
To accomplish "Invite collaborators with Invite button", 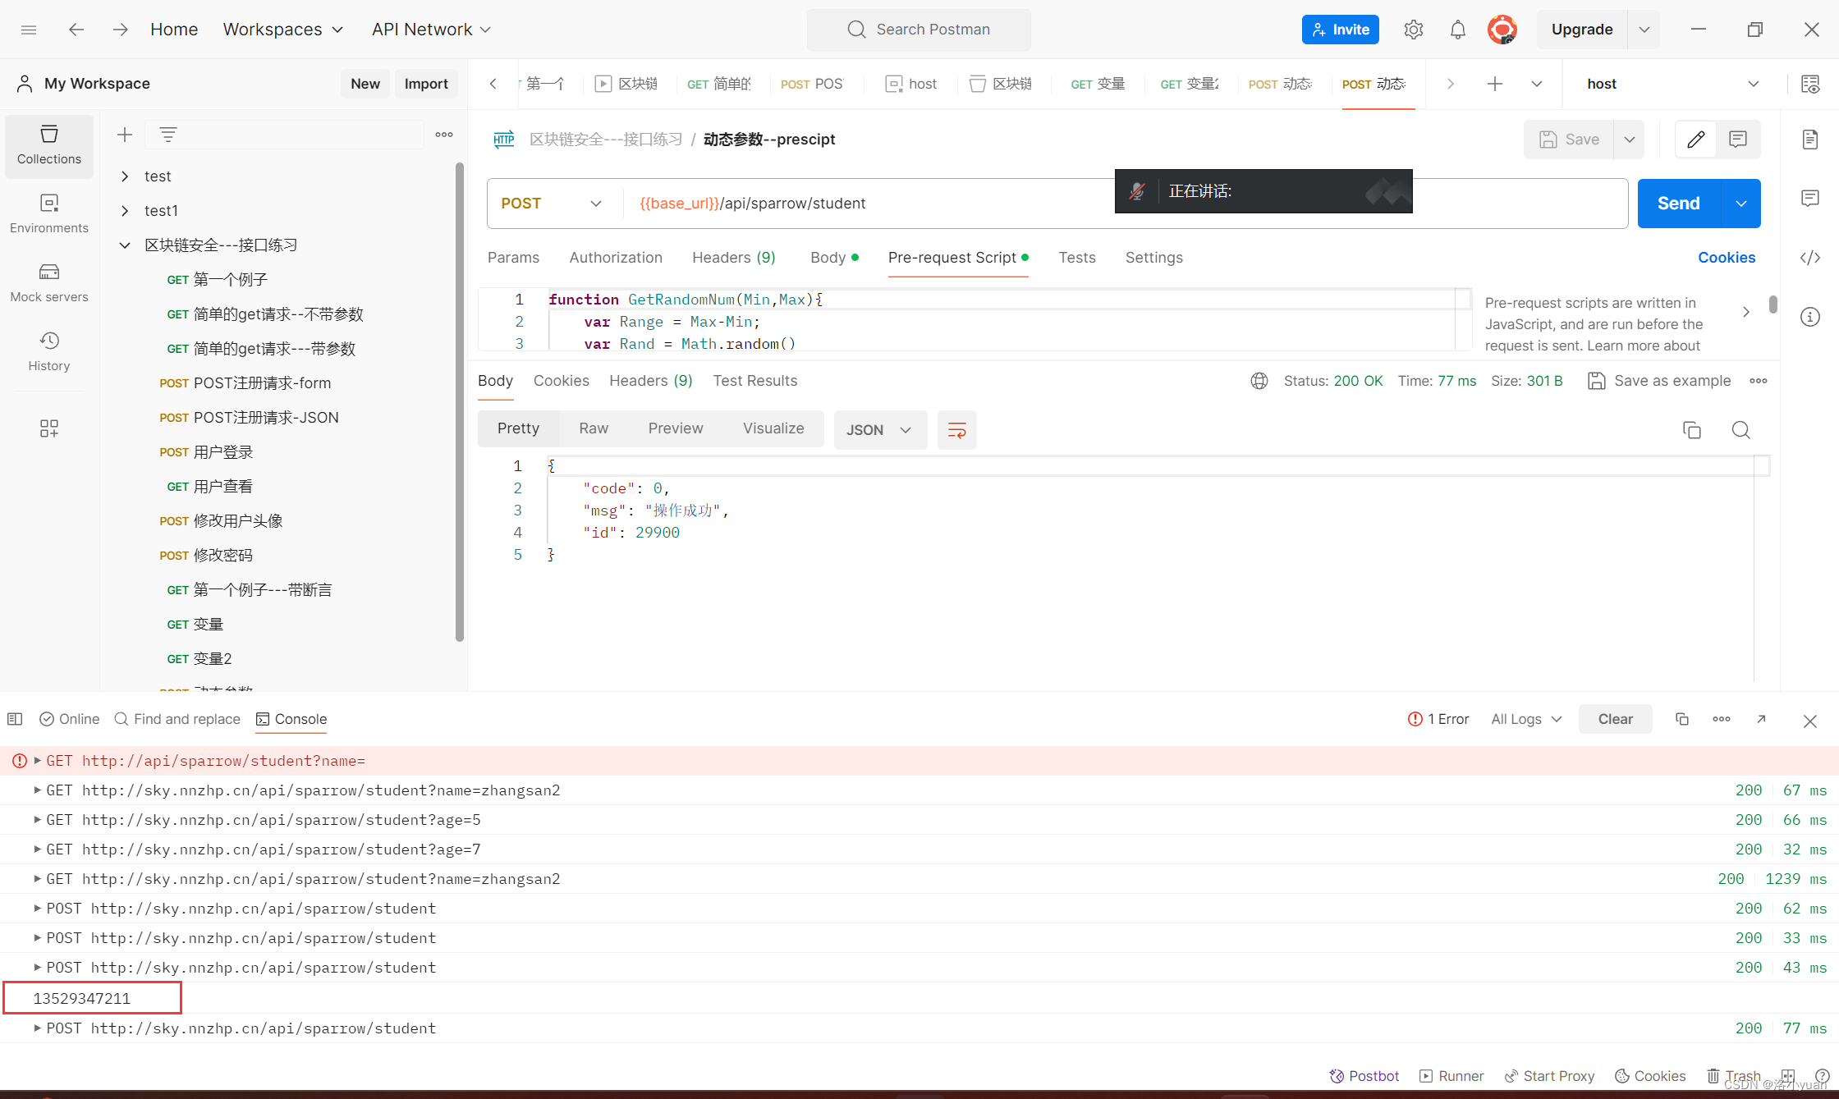I will [x=1340, y=30].
